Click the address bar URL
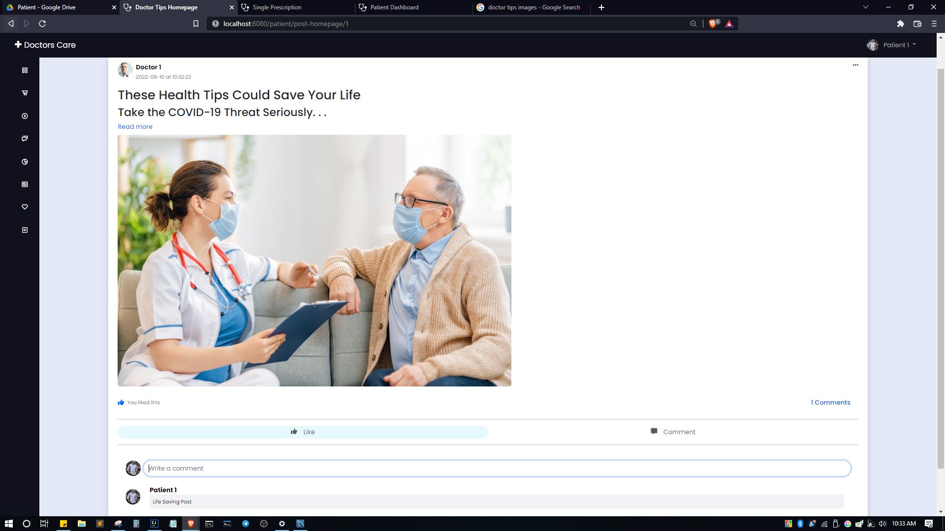This screenshot has width=945, height=531. pos(286,24)
